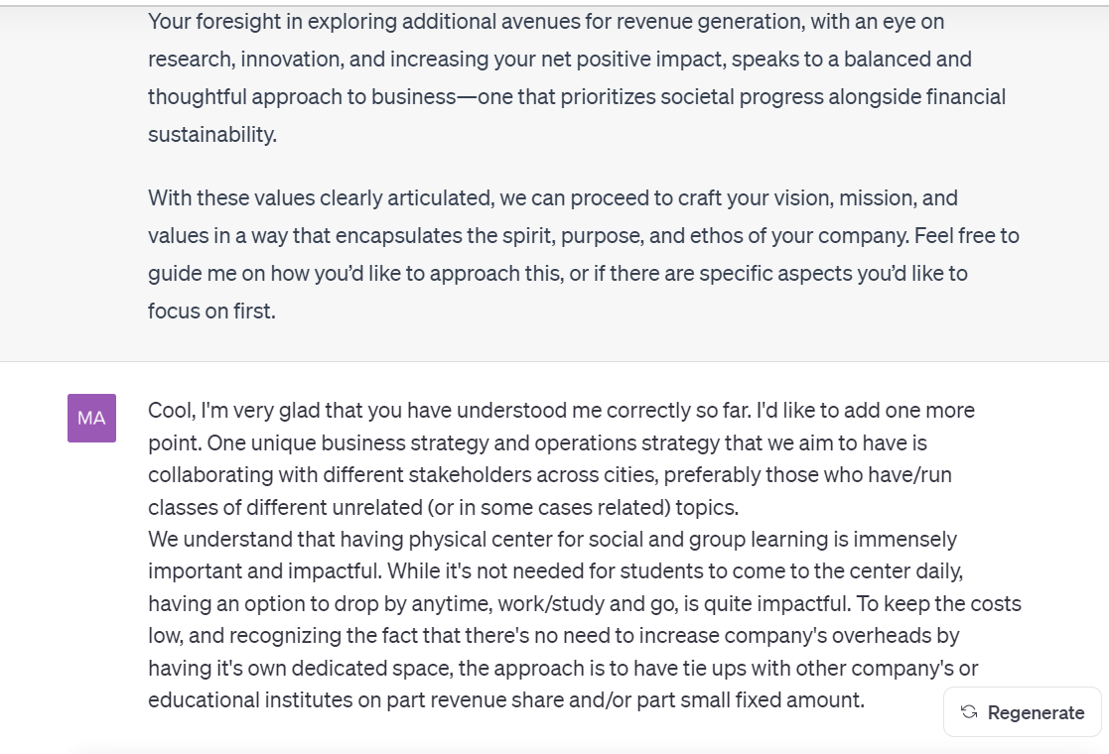Screen dimensions: 1109x754
Task: Click the line starting "point. One unique business"
Action: [537, 442]
